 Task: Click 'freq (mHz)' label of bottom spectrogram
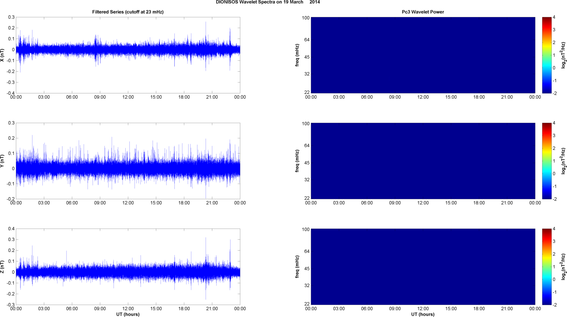tap(297, 267)
